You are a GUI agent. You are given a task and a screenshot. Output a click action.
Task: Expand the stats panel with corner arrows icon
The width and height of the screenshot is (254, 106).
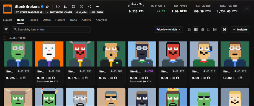click(x=247, y=9)
